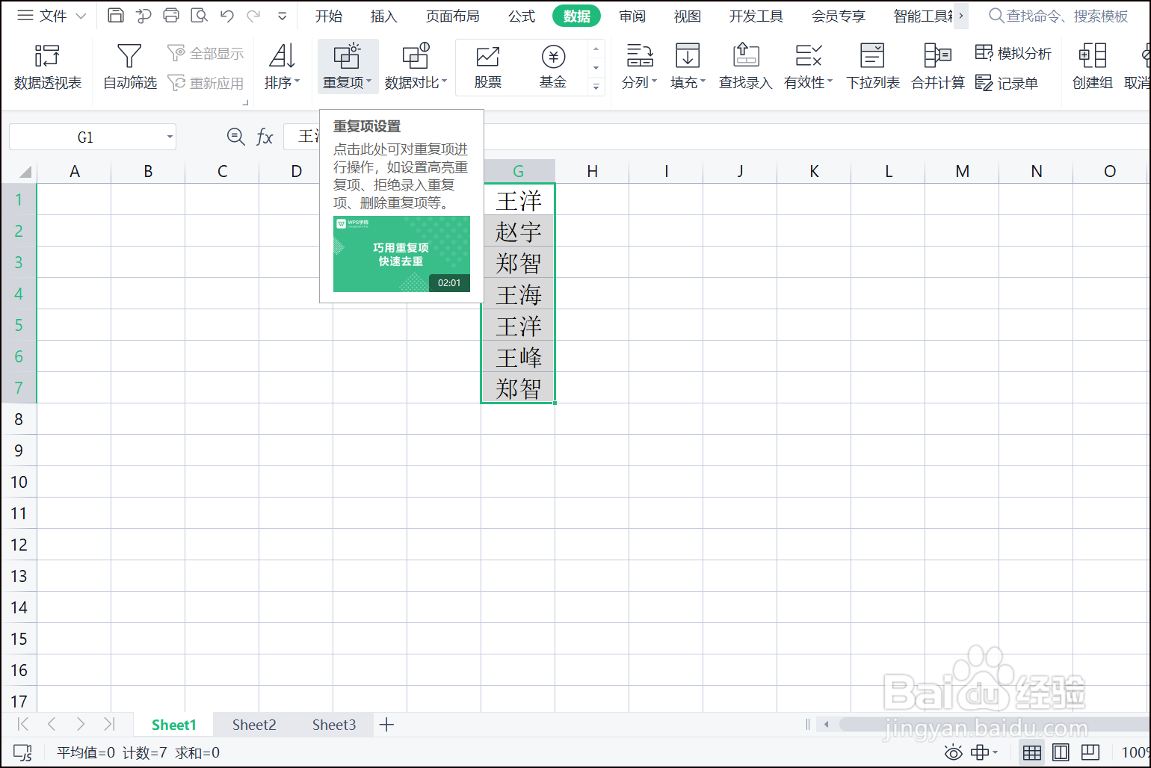Open the 记录单 record form

(1007, 82)
